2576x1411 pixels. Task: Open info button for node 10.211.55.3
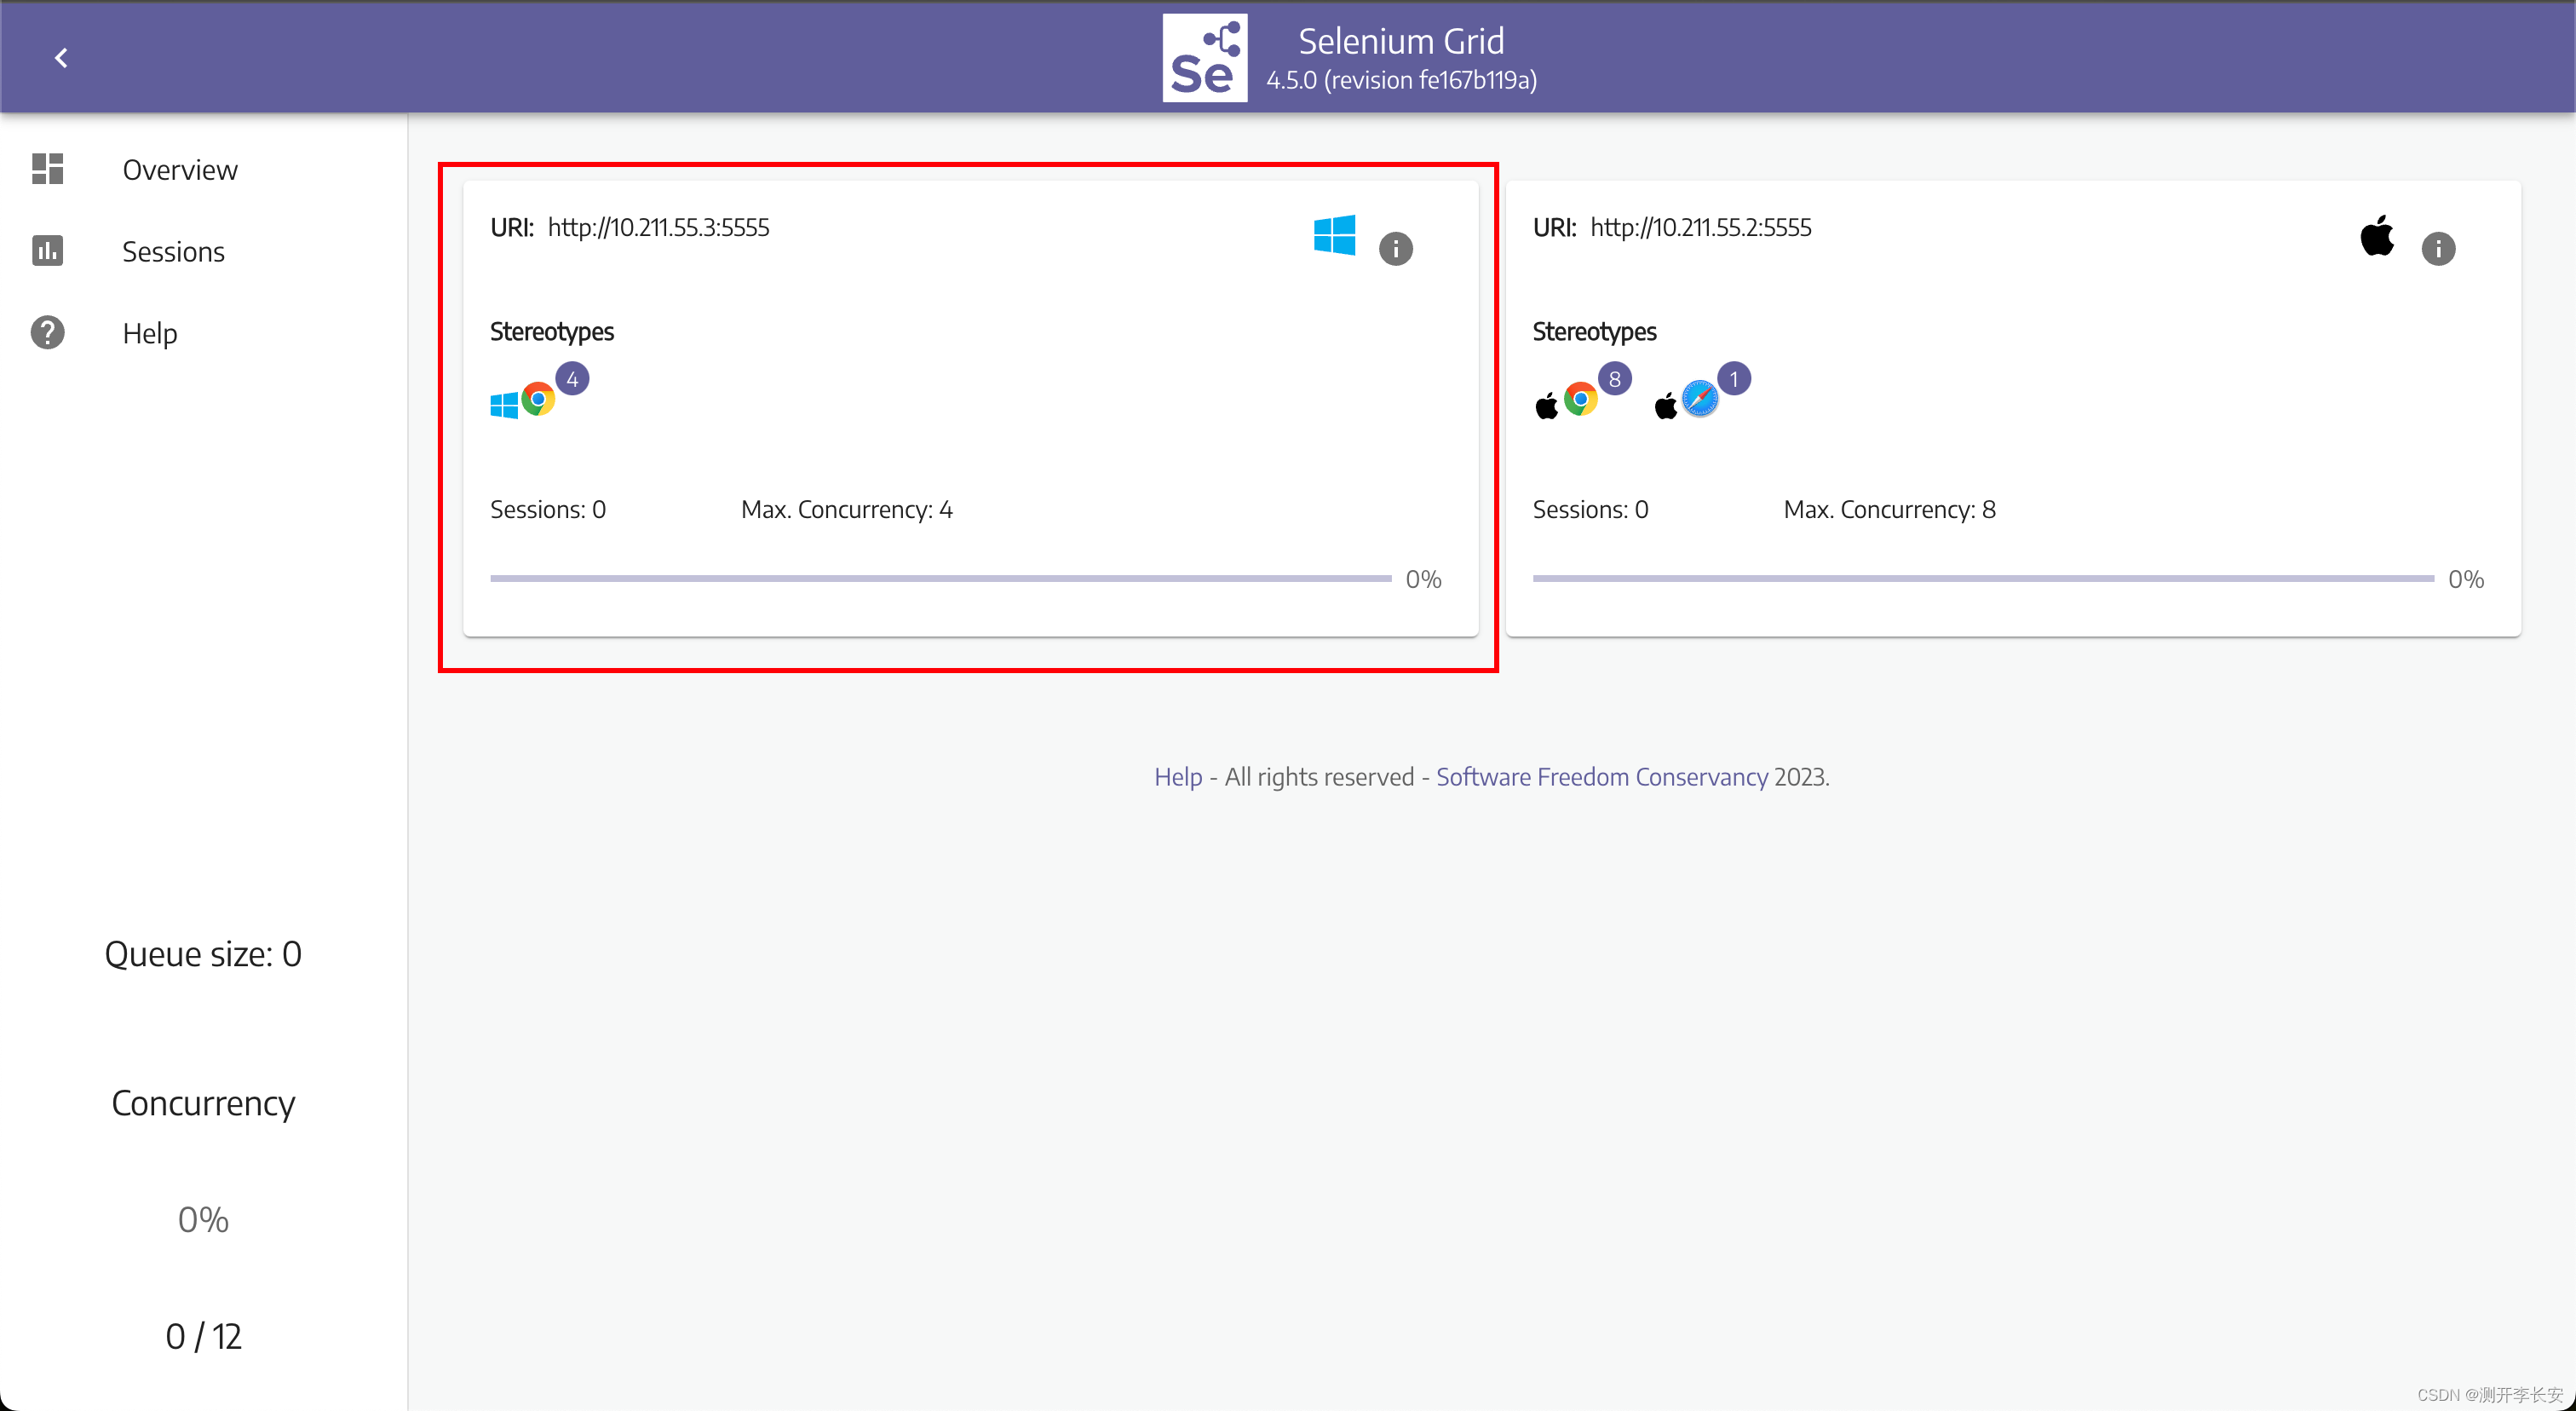(x=1395, y=248)
